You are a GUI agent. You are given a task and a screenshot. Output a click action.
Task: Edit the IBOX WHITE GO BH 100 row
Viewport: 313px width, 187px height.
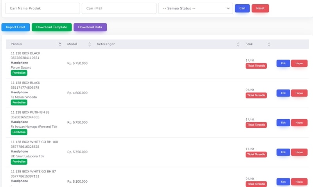coord(283,152)
